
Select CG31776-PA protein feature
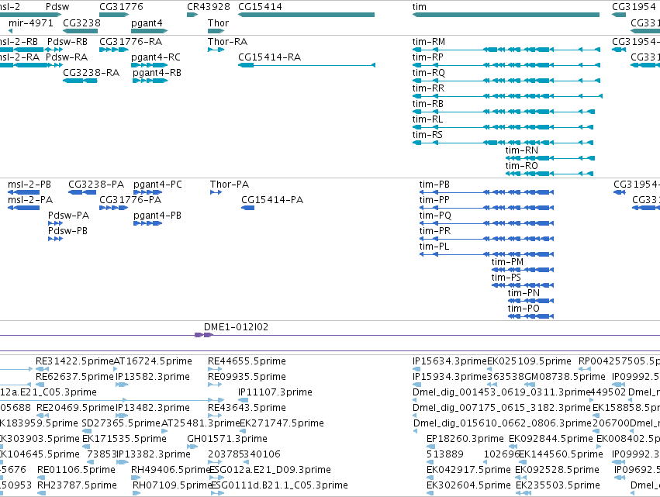point(114,208)
